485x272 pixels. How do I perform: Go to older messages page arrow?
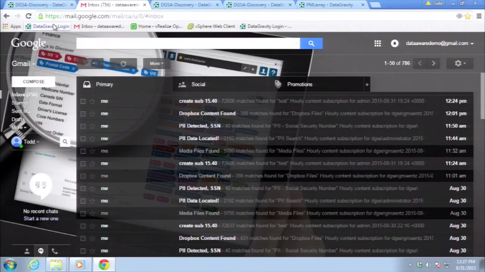(x=433, y=63)
